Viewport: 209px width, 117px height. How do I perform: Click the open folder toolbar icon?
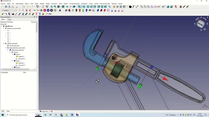6,6
